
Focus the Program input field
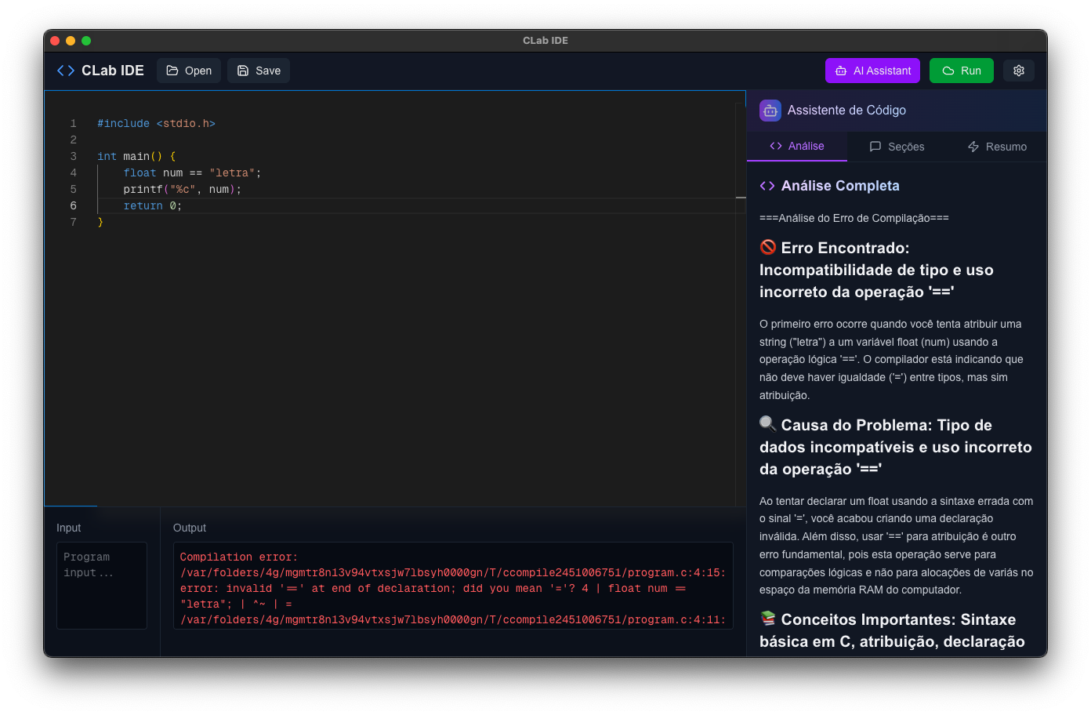(x=102, y=585)
